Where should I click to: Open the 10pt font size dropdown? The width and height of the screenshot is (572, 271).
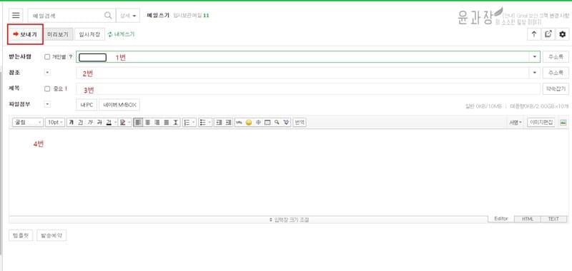[x=55, y=123]
